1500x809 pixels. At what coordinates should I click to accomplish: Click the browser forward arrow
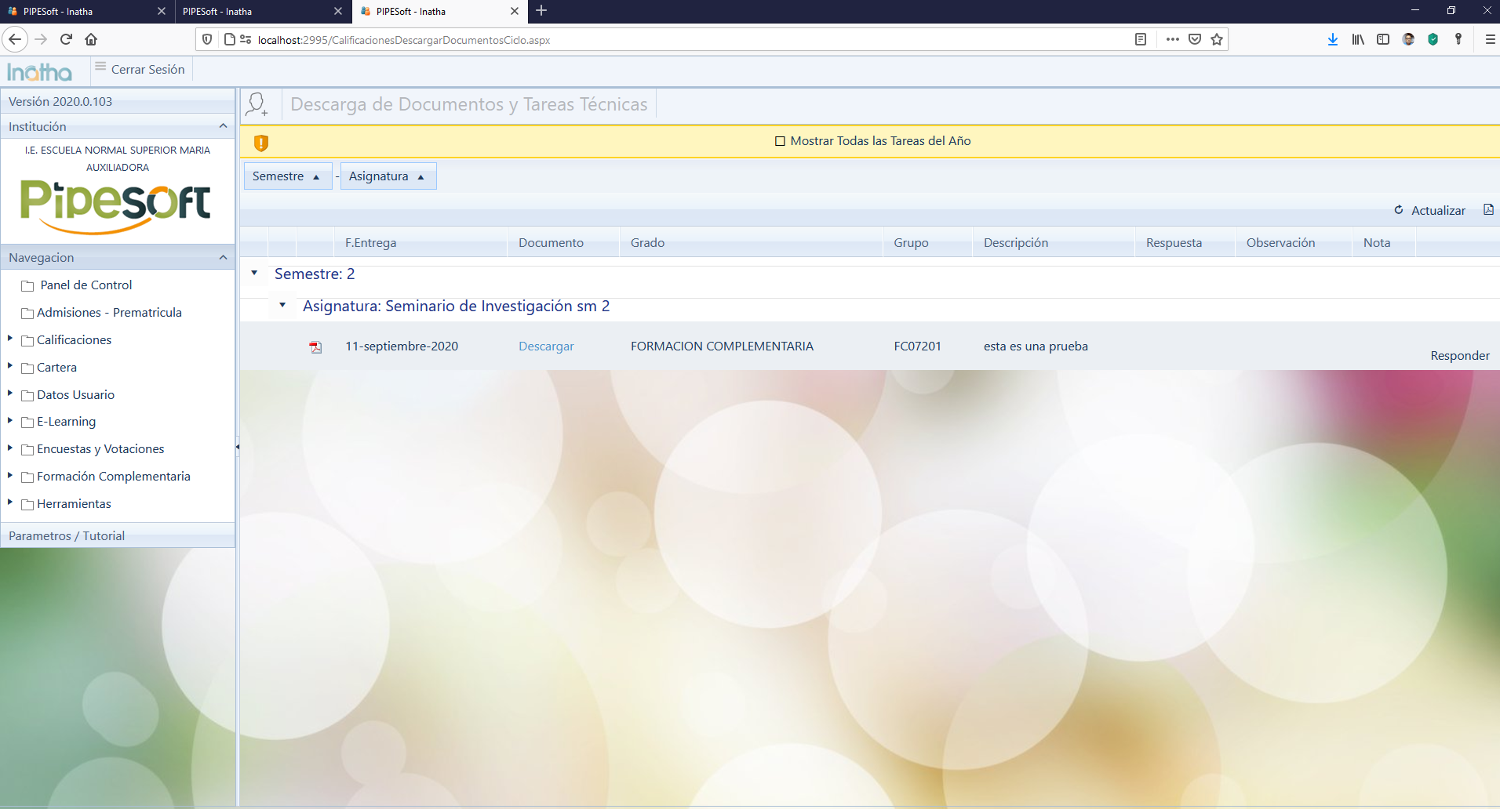[x=41, y=39]
